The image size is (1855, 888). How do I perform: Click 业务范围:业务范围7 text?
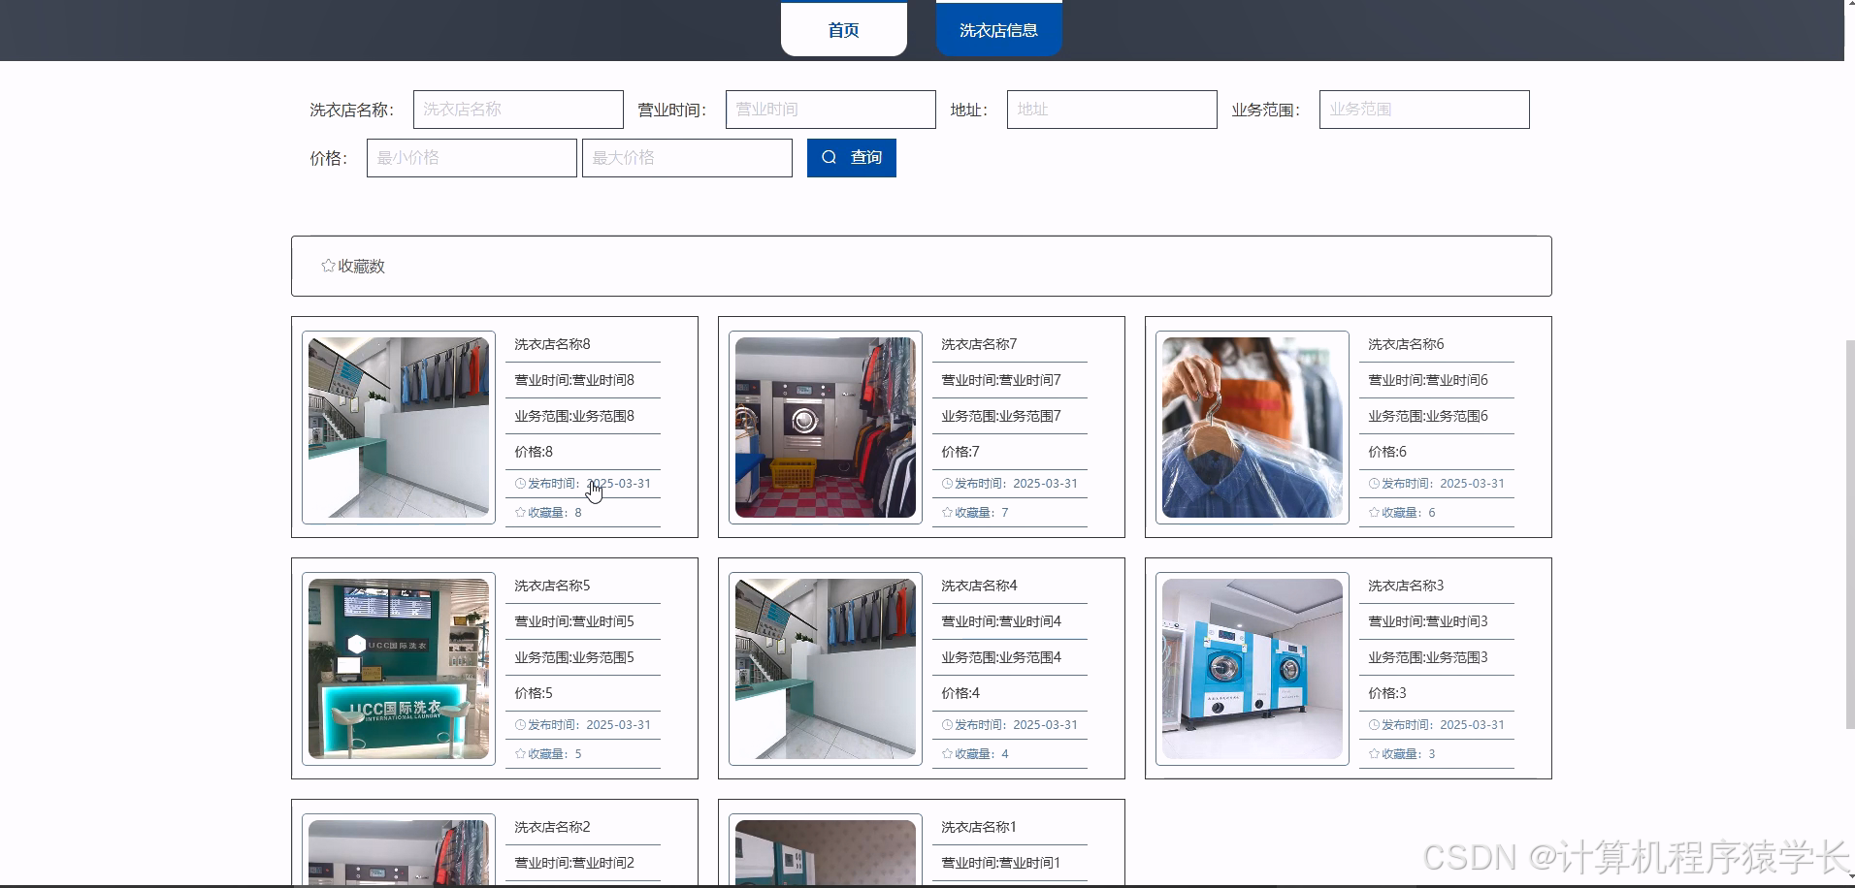pos(1001,416)
